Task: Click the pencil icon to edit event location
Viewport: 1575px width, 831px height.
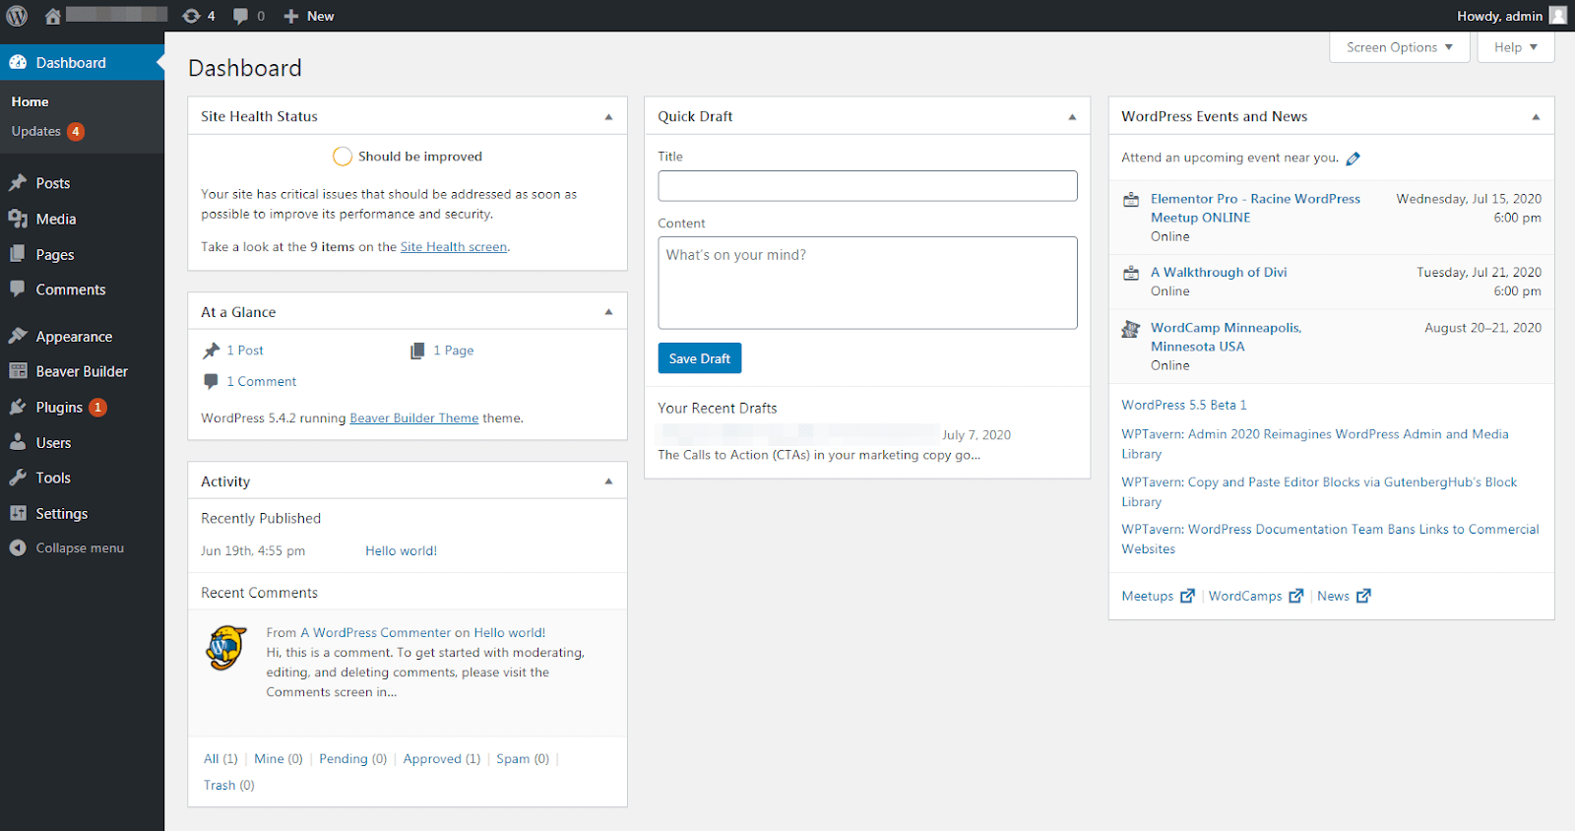Action: coord(1353,159)
